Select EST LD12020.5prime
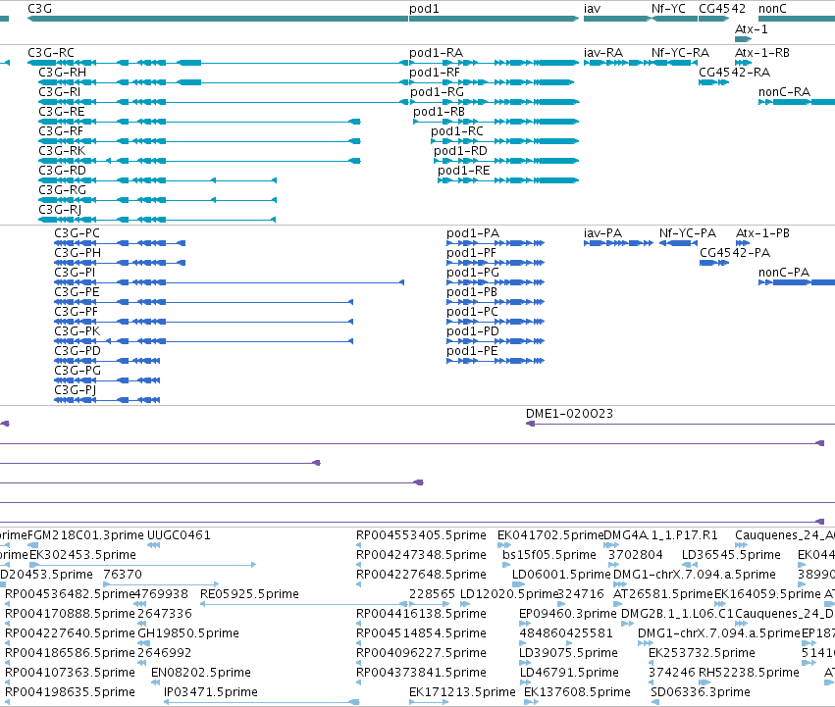 pyautogui.click(x=508, y=594)
